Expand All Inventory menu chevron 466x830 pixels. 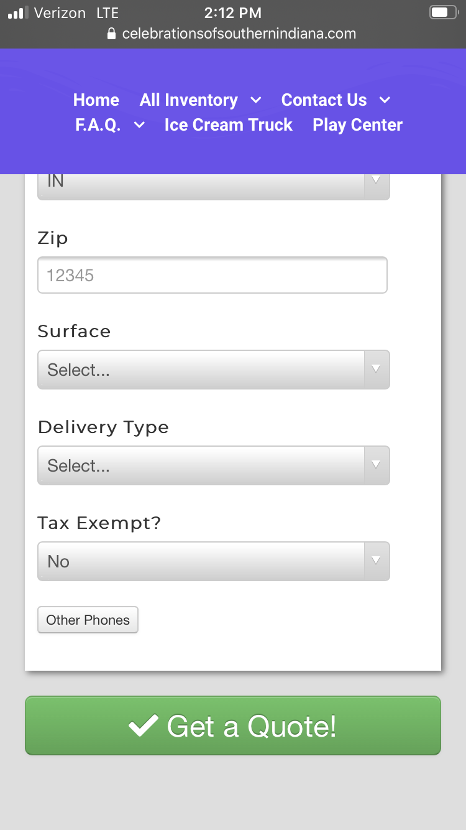(x=256, y=100)
